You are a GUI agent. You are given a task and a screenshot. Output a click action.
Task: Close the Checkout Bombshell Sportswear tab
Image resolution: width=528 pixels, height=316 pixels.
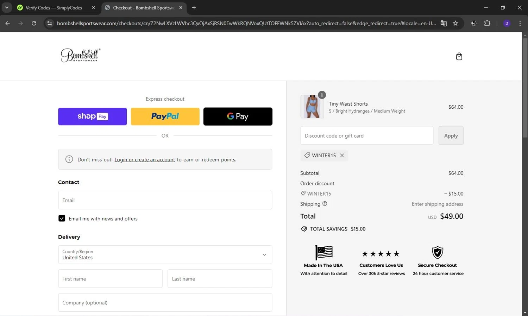[x=181, y=8]
